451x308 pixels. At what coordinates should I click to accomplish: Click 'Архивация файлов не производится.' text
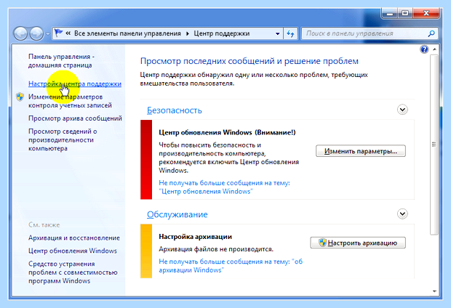point(216,249)
